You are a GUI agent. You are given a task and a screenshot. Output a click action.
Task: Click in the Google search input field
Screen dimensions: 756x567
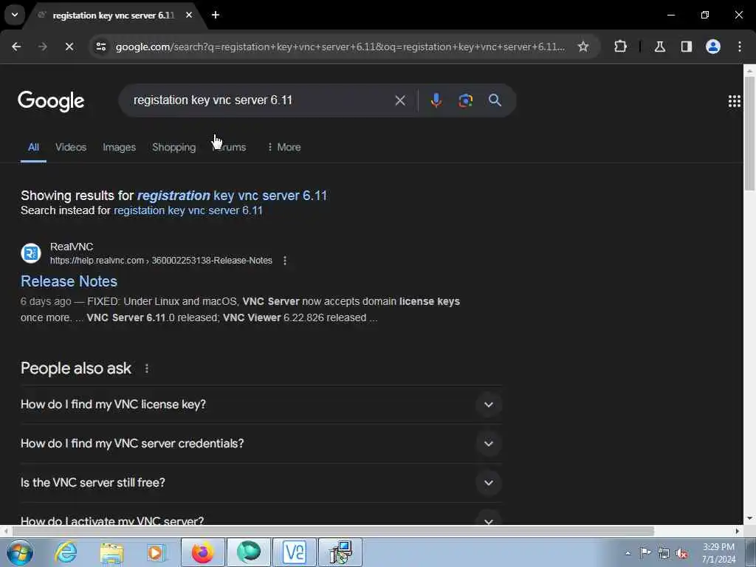(x=261, y=100)
